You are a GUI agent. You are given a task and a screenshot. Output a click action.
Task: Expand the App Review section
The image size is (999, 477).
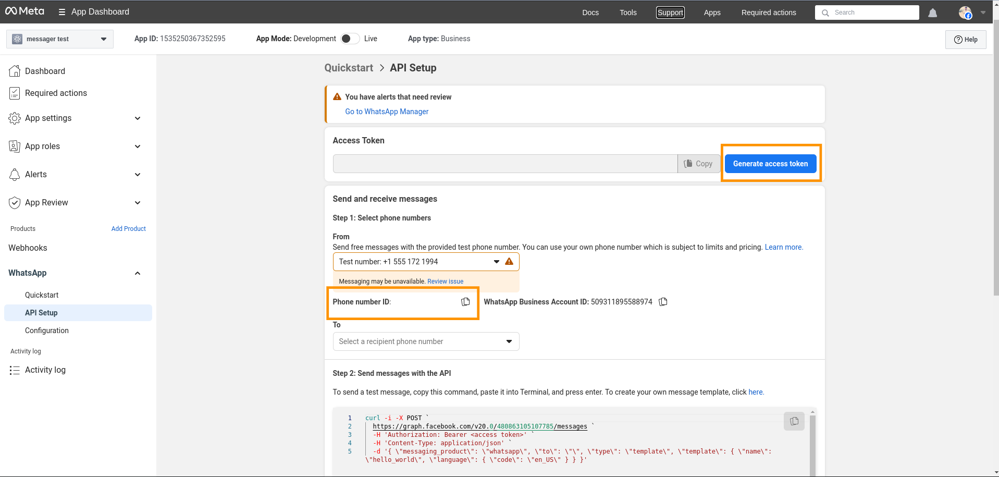(x=138, y=203)
